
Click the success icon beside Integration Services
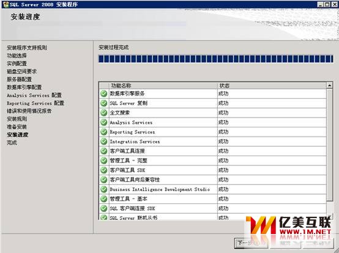point(104,142)
